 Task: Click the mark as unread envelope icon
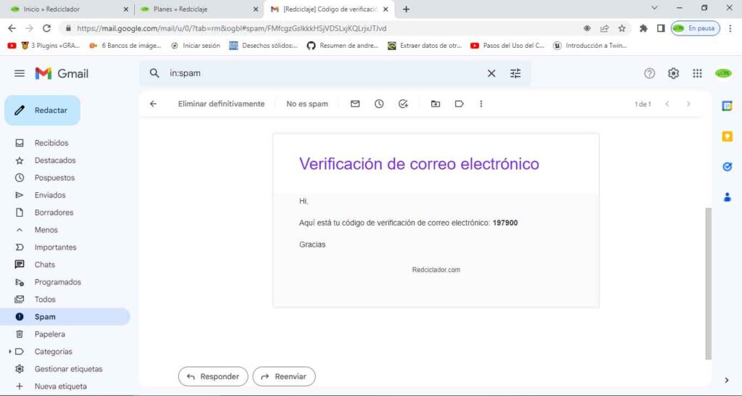pyautogui.click(x=355, y=104)
